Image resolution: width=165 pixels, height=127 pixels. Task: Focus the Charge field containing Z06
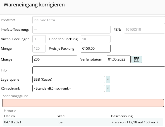click(x=55, y=59)
